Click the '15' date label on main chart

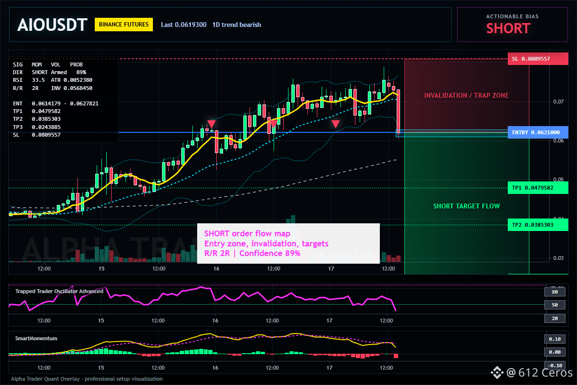click(x=101, y=269)
